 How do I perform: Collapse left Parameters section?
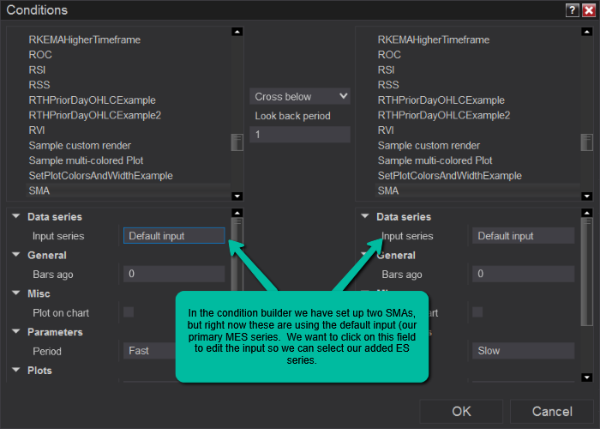tap(16, 332)
